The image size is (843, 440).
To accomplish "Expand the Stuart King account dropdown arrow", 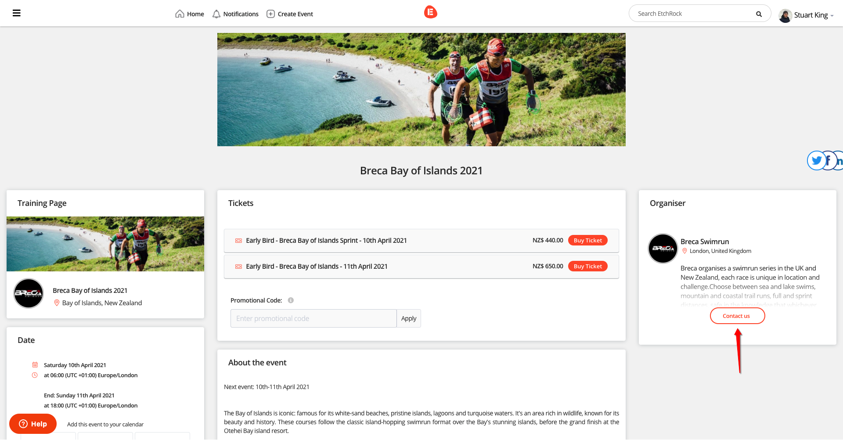I will click(x=832, y=16).
